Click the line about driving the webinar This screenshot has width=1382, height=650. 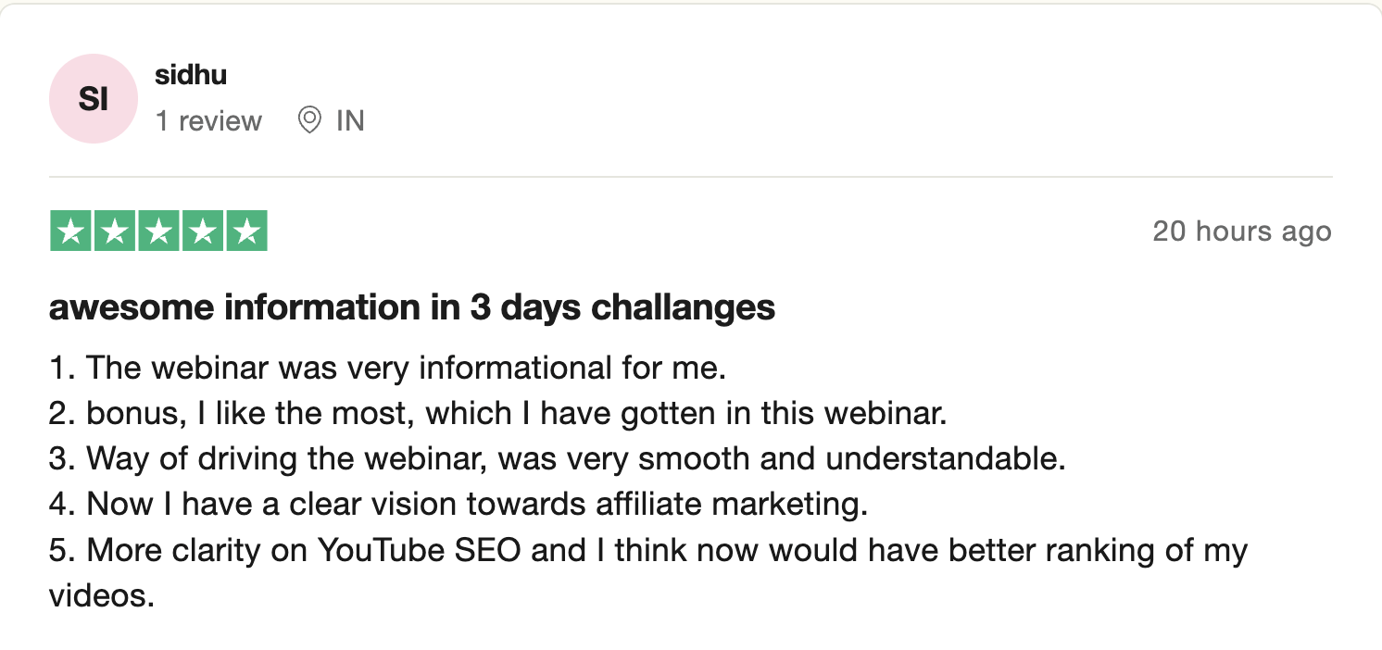(556, 459)
